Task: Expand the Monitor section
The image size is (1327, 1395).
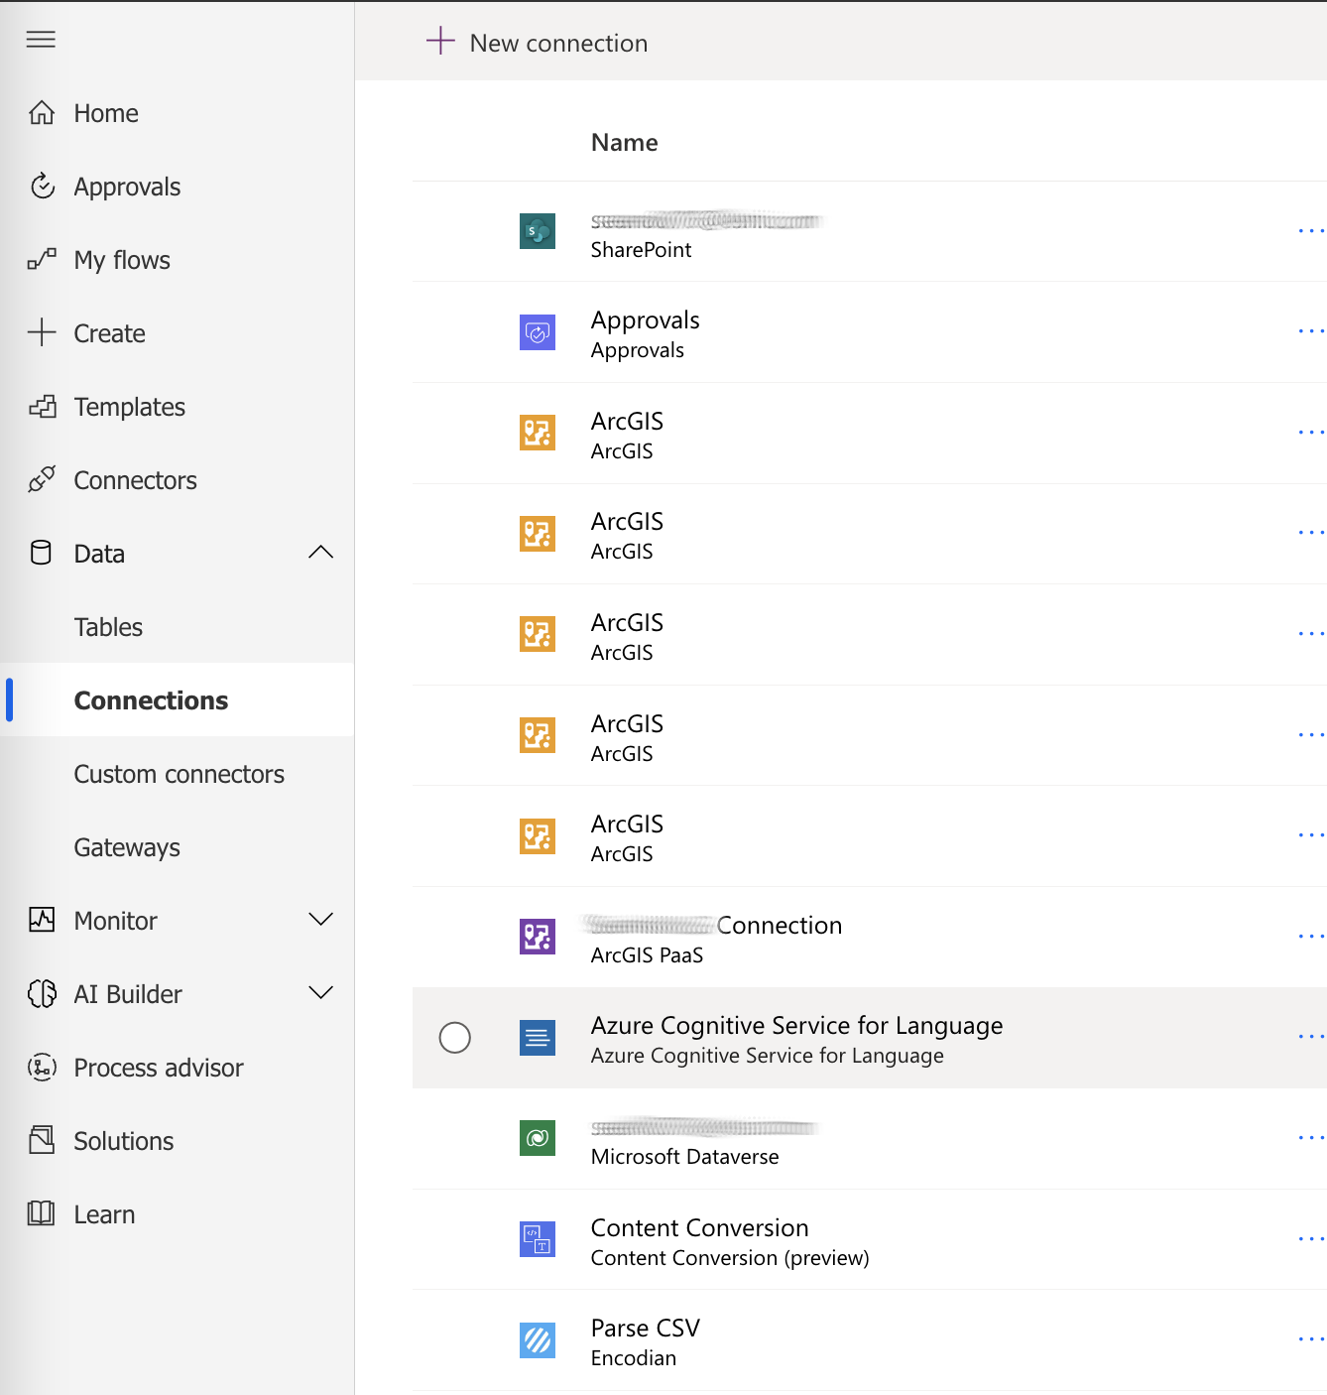Action: [320, 920]
